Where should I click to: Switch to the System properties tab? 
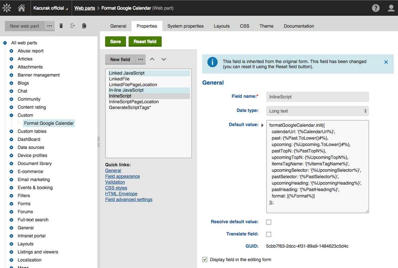click(185, 26)
